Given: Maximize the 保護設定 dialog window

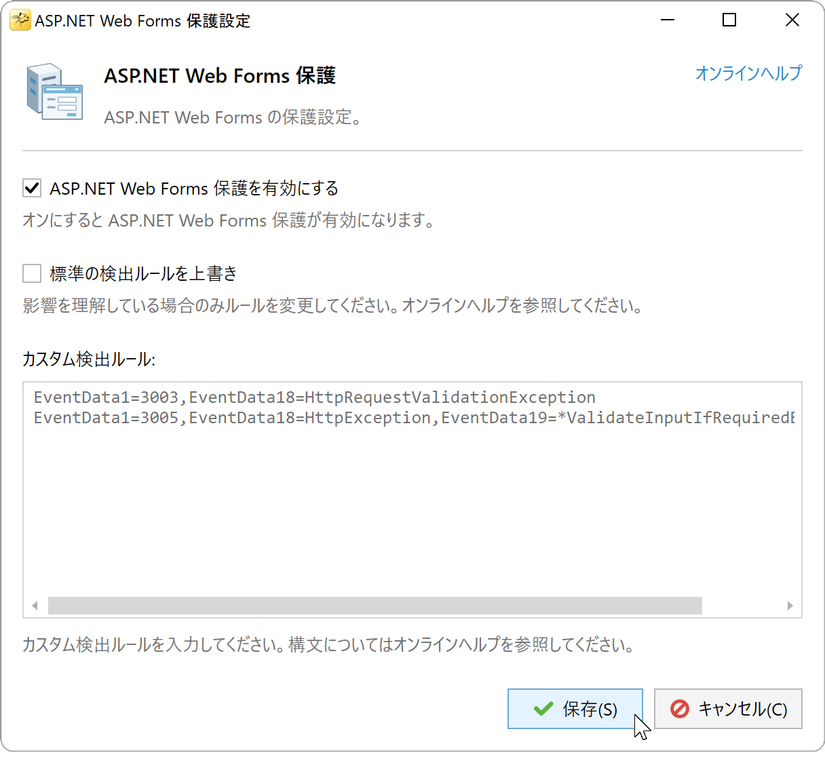Looking at the screenshot, I should [x=729, y=20].
